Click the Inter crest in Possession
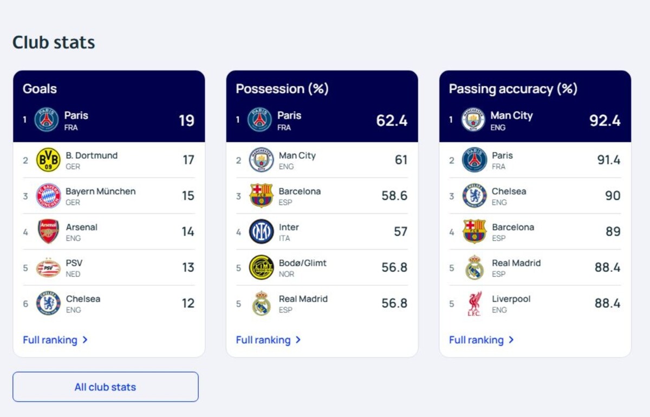The image size is (650, 417). tap(261, 231)
